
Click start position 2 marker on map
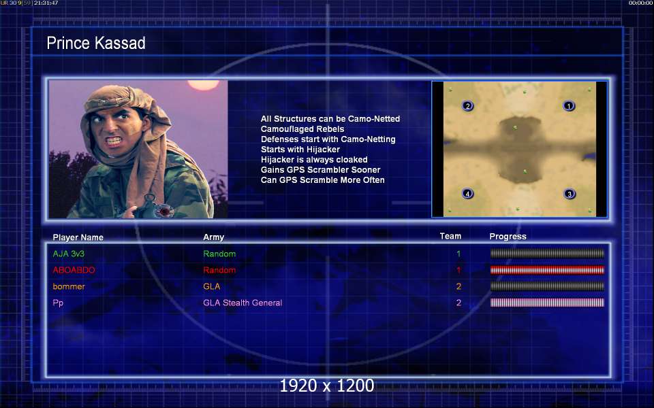pos(467,106)
